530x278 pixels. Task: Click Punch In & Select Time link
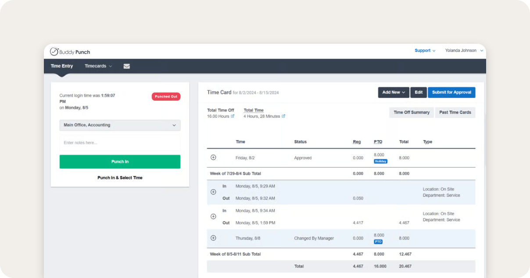[x=120, y=178]
